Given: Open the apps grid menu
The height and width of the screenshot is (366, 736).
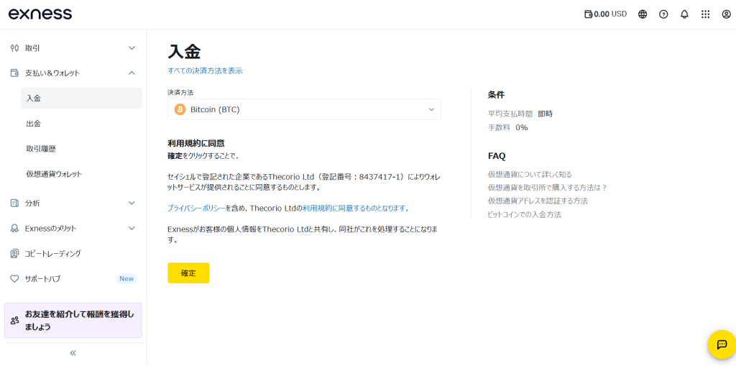Looking at the screenshot, I should click(x=705, y=14).
